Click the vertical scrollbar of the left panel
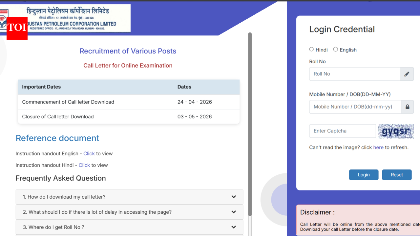 coord(250,125)
